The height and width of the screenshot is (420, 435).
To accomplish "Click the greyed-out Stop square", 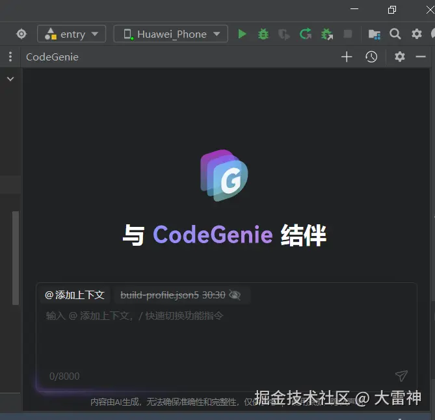I will [x=348, y=34].
